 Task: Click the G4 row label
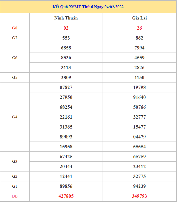click(15, 117)
